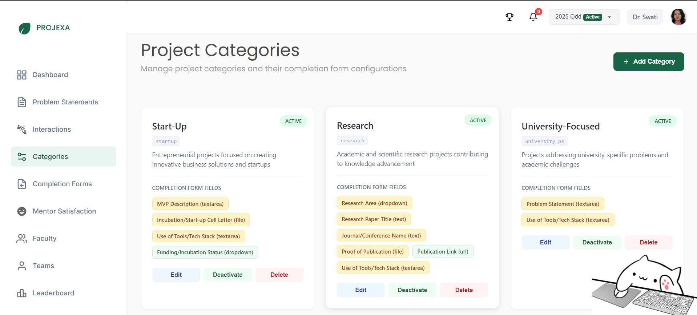Click the 'startup' slug tag

click(x=166, y=141)
